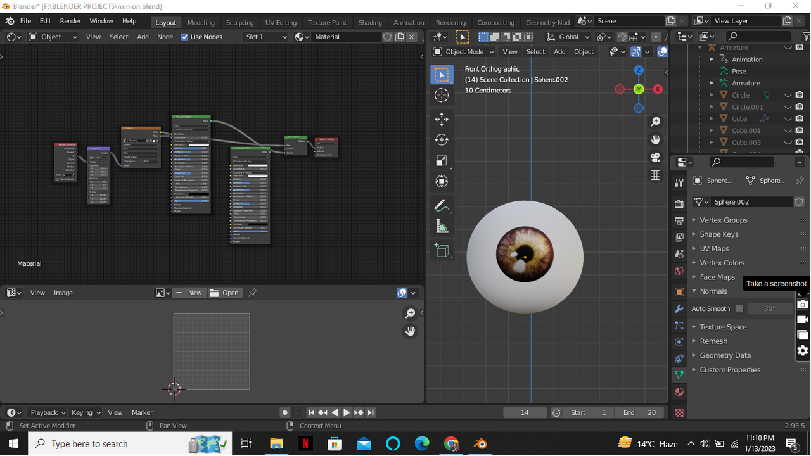Open the Keying dropdown in timeline
This screenshot has height=456, width=811.
86,412
